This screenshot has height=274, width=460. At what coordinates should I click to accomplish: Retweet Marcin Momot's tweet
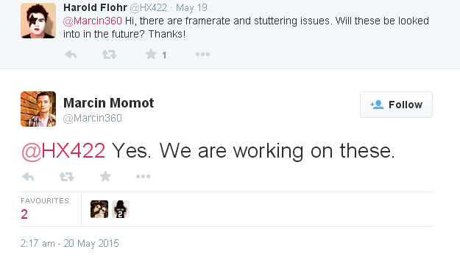point(66,177)
